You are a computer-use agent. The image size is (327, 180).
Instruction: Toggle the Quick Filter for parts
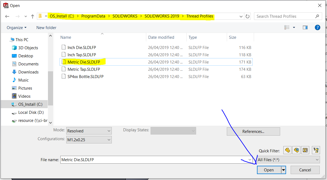click(x=287, y=150)
